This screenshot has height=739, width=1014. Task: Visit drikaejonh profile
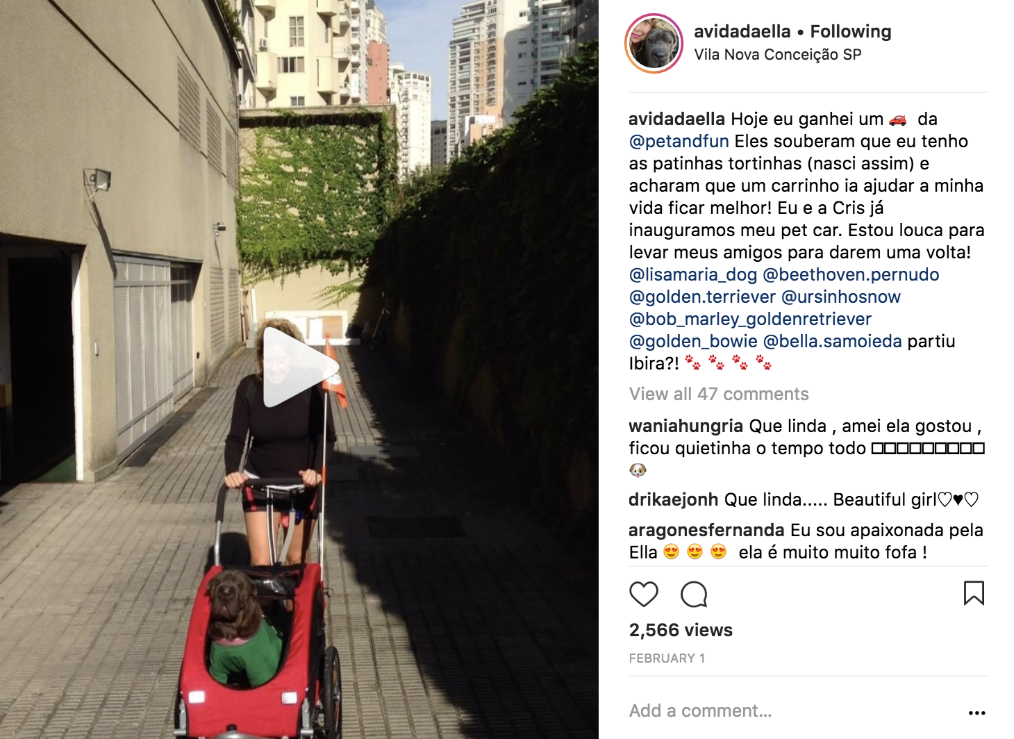674,499
